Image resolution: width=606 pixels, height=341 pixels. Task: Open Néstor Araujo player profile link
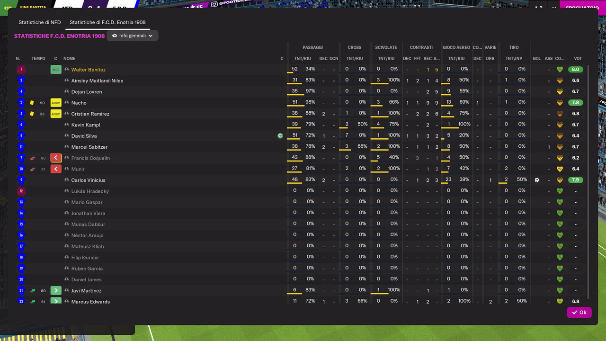click(x=87, y=235)
